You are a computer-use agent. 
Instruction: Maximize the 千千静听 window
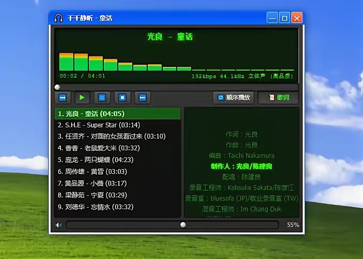[x=284, y=18]
